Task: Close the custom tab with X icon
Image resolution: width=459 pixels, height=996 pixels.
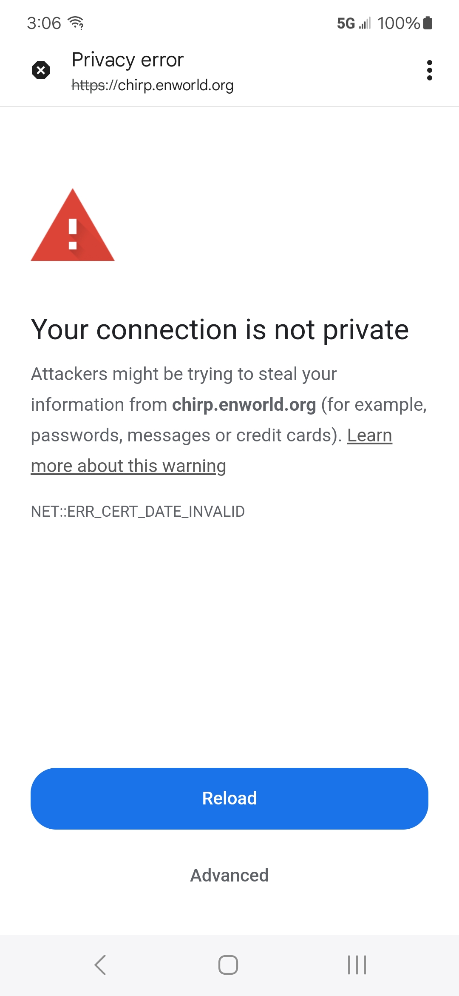Action: coord(41,70)
